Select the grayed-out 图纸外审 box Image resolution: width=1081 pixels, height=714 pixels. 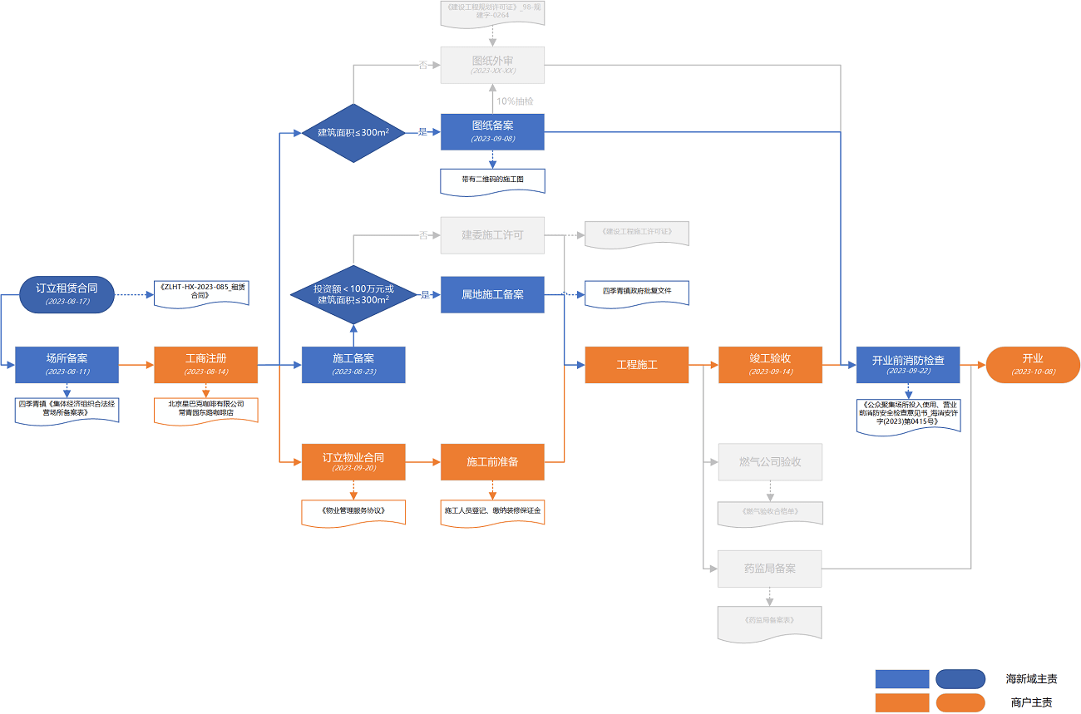point(492,65)
